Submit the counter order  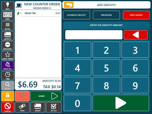click(46, 96)
